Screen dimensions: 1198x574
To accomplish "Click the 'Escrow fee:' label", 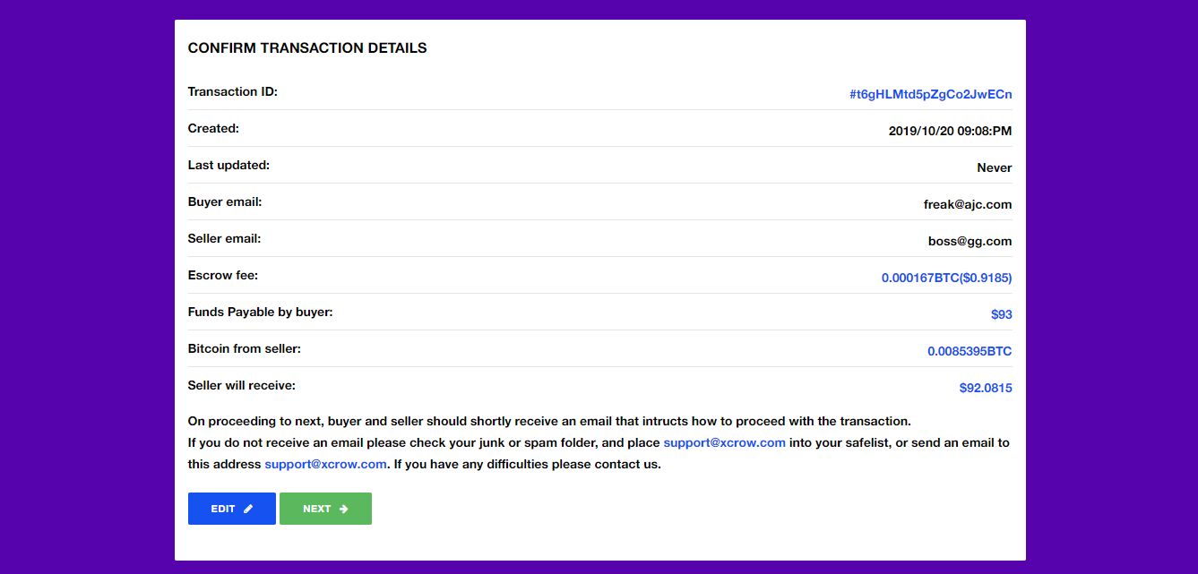I will (223, 275).
